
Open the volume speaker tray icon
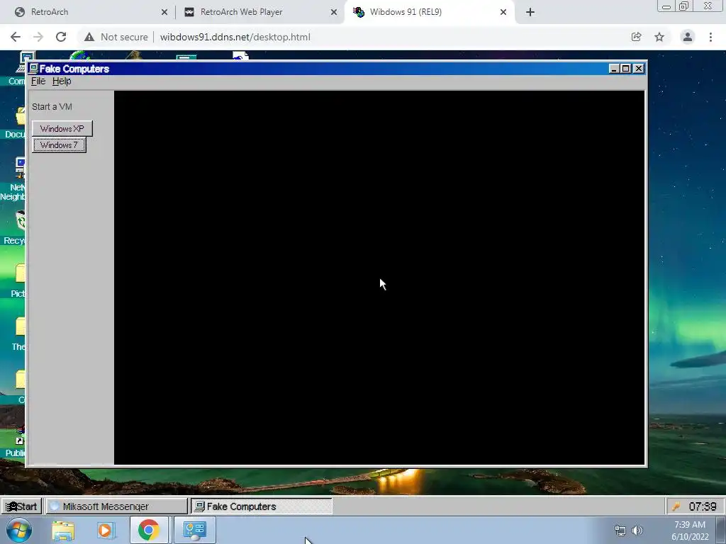point(637,530)
